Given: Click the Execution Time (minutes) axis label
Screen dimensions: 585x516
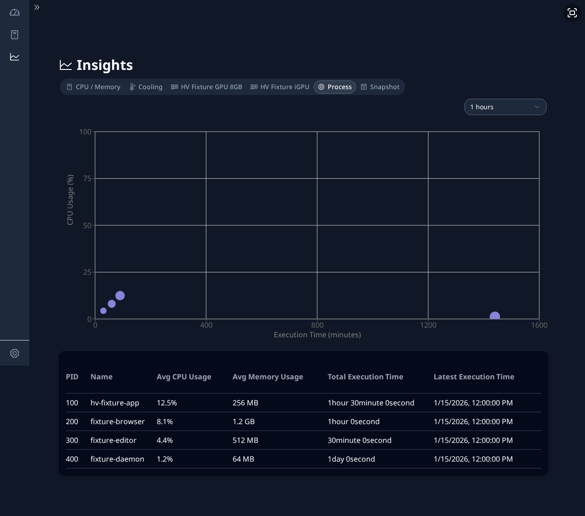Looking at the screenshot, I should click(x=317, y=335).
